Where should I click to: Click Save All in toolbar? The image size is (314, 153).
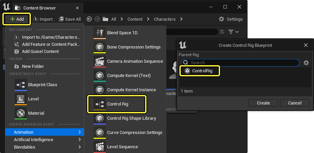point(70,19)
